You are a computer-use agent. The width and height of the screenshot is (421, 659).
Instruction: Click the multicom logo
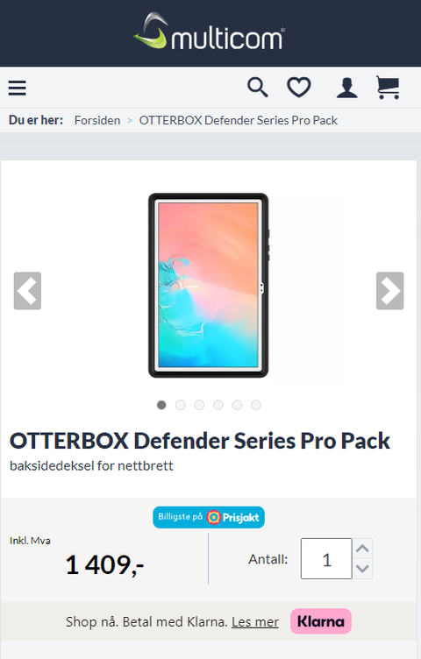(209, 31)
